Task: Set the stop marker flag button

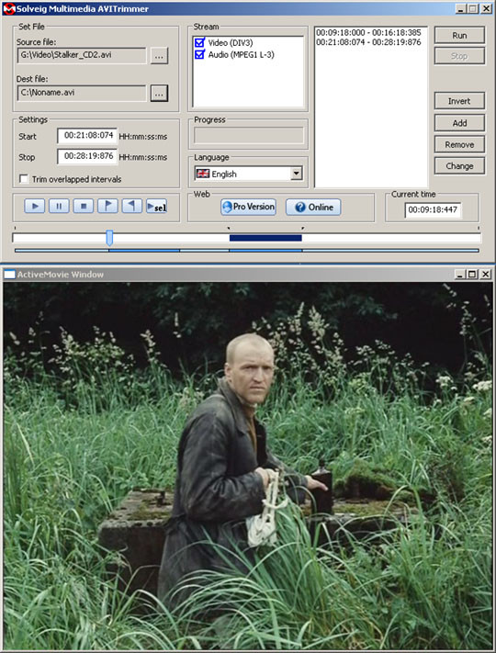Action: pos(132,206)
